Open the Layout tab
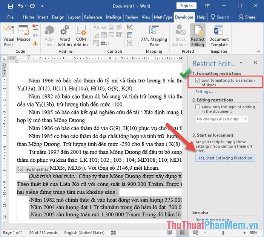The width and height of the screenshot is (264, 237). tap(74, 17)
